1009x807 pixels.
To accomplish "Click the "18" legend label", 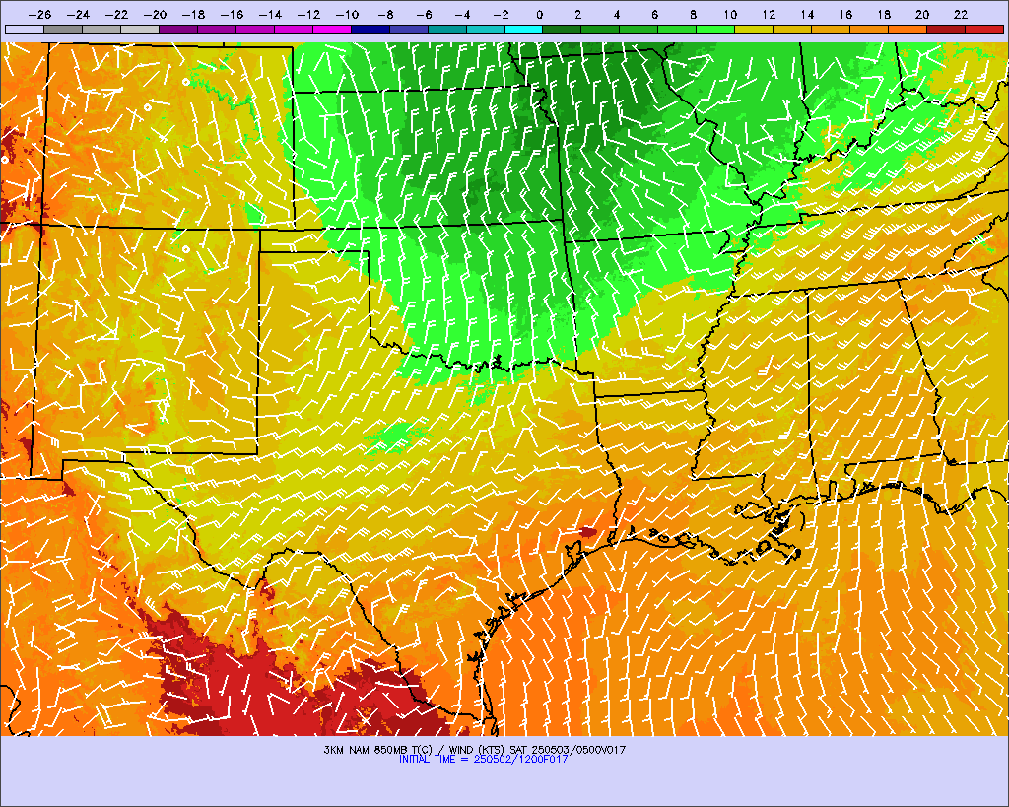I will (x=884, y=15).
